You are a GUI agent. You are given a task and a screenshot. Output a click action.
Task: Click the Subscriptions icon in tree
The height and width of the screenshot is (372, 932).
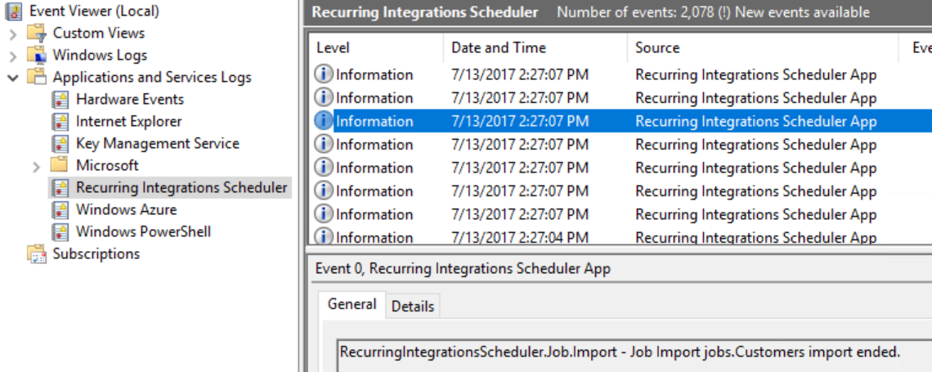pyautogui.click(x=37, y=254)
